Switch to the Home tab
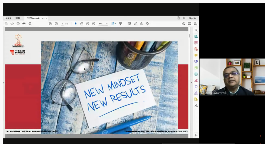The height and width of the screenshot is (144, 265). point(7,18)
